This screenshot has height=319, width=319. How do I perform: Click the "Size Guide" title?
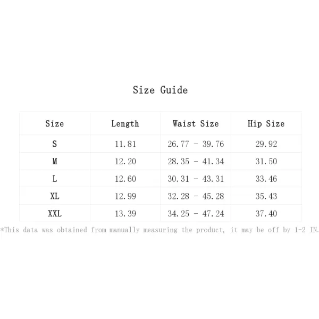[160, 90]
